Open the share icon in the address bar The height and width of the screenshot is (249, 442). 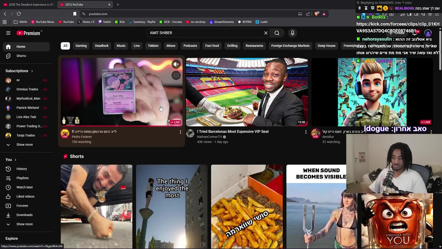pos(308,14)
